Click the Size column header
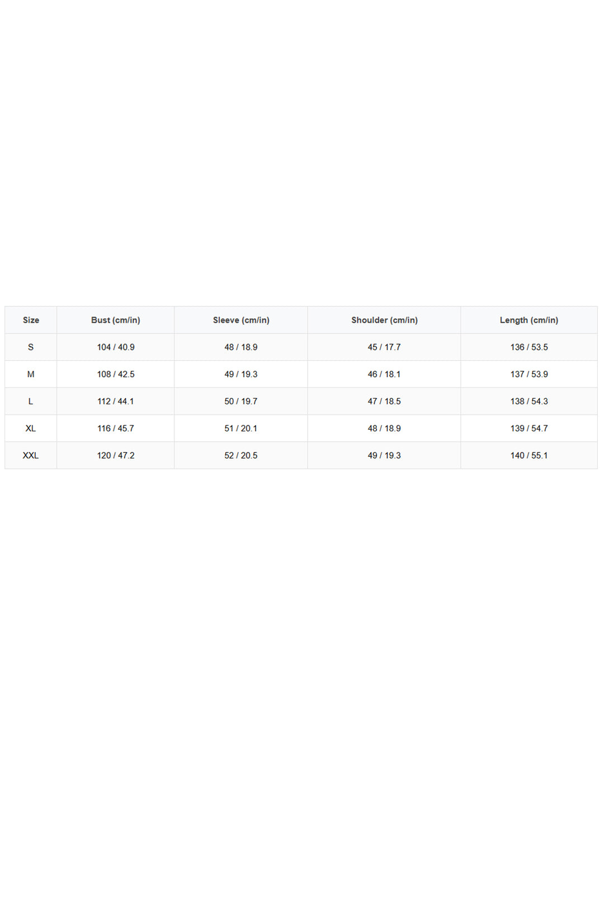604x906 pixels. click(x=31, y=320)
